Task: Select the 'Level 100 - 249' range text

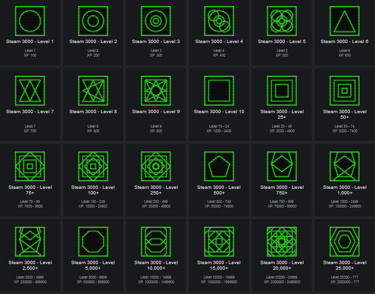Action: [x=93, y=201]
